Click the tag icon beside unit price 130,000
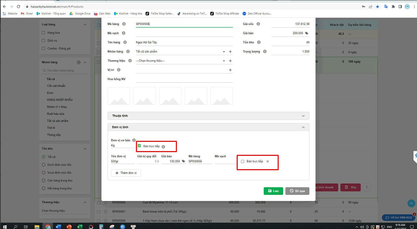The height and width of the screenshot is (229, 417). [183, 161]
